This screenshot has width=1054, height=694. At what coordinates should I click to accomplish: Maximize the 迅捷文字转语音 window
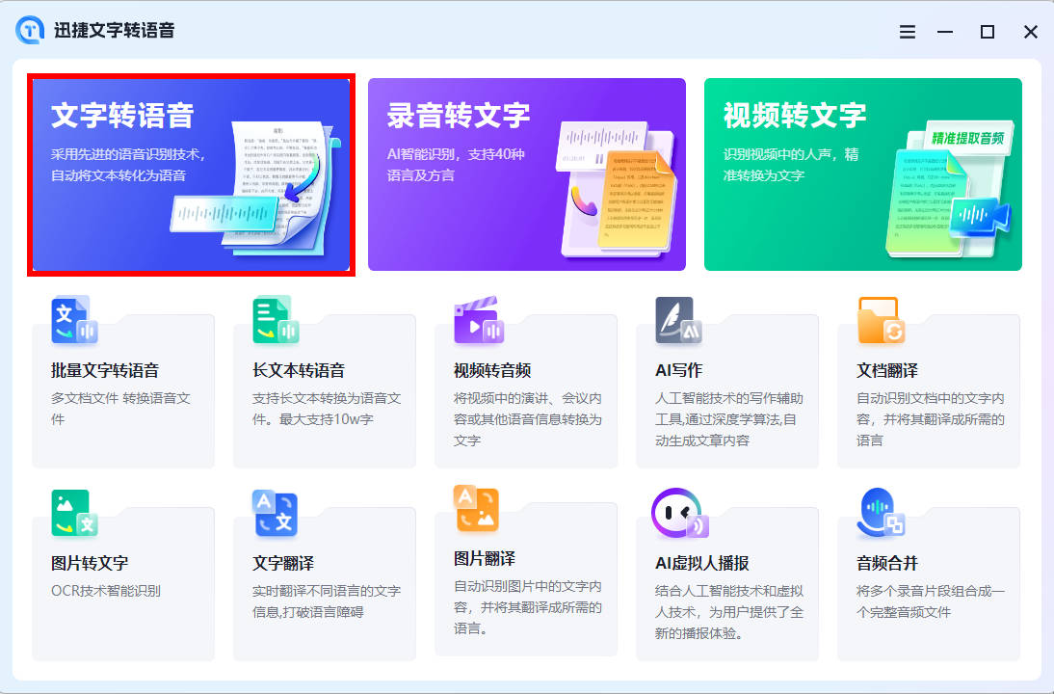tap(988, 32)
